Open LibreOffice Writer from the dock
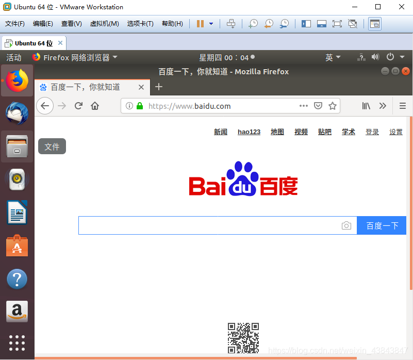Viewport: 413px width, 360px height. pyautogui.click(x=17, y=212)
